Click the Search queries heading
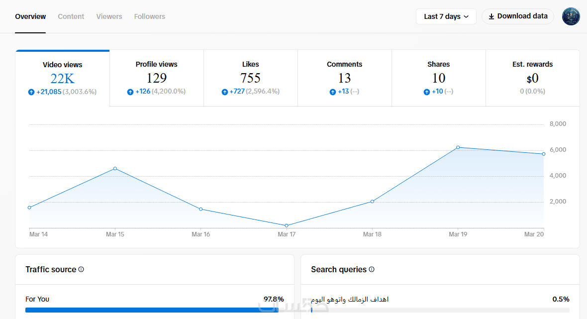 point(339,270)
